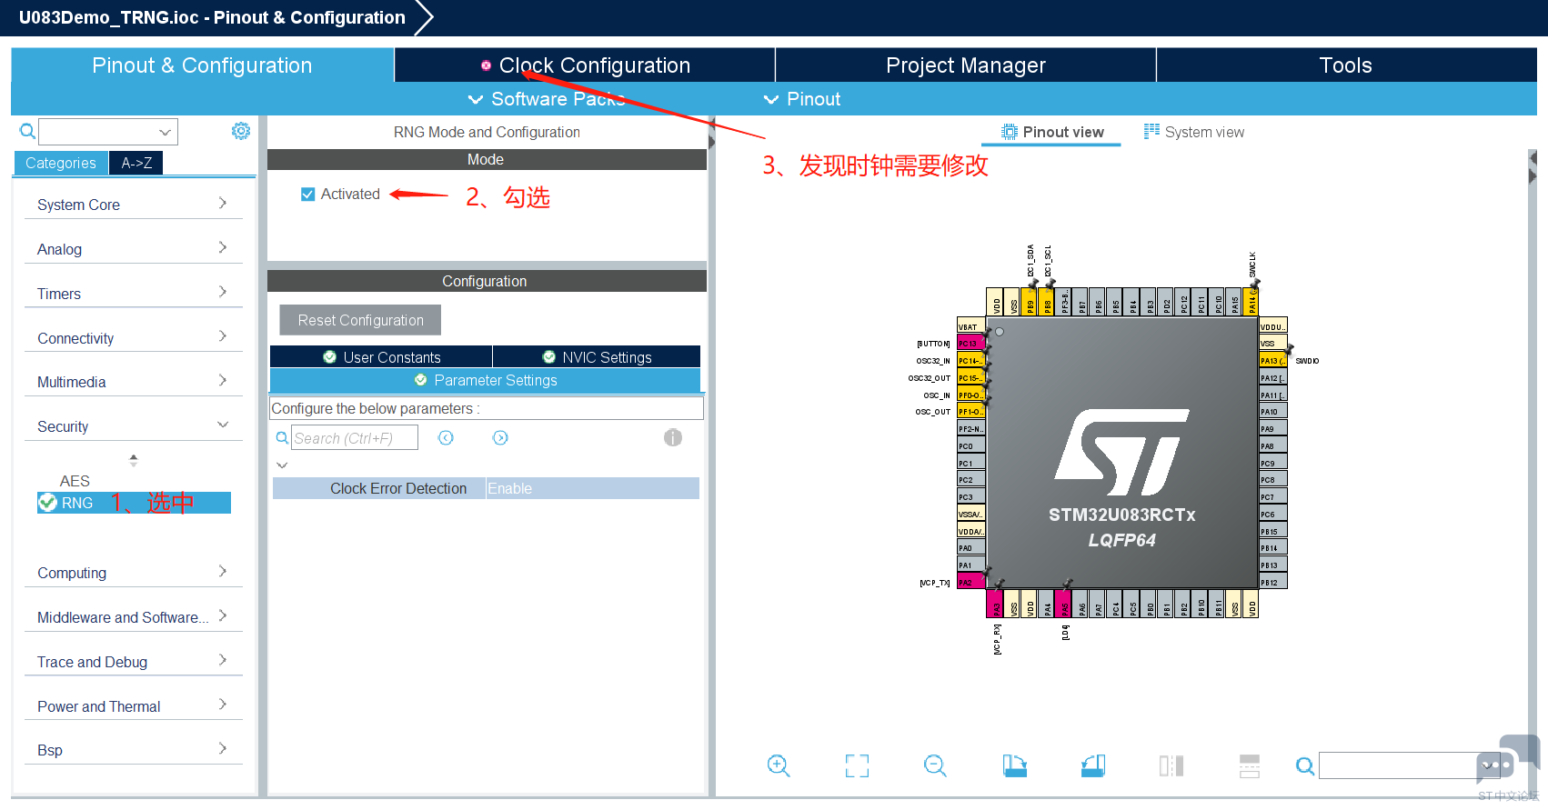Click the pin search magnifier icon

pyautogui.click(x=1305, y=766)
